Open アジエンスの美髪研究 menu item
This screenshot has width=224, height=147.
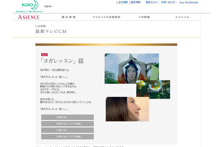pyautogui.click(x=106, y=17)
